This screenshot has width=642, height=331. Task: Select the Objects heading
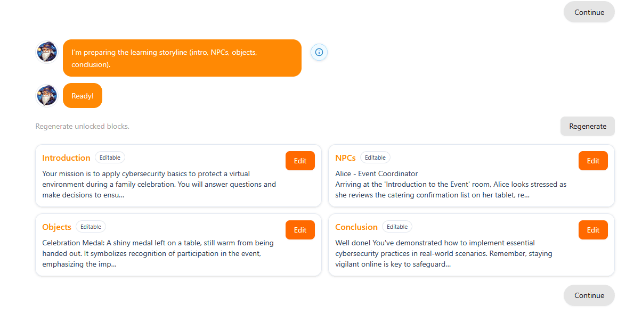point(56,227)
